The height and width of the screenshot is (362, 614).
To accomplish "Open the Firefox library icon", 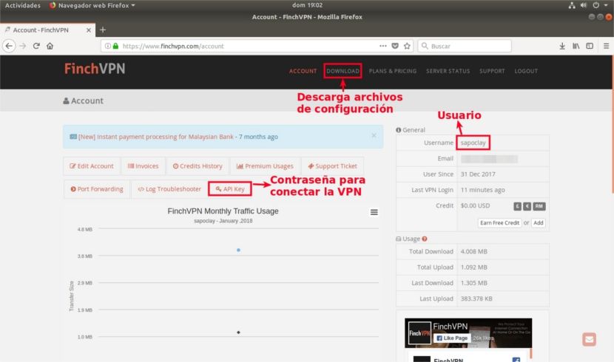I will [x=576, y=46].
